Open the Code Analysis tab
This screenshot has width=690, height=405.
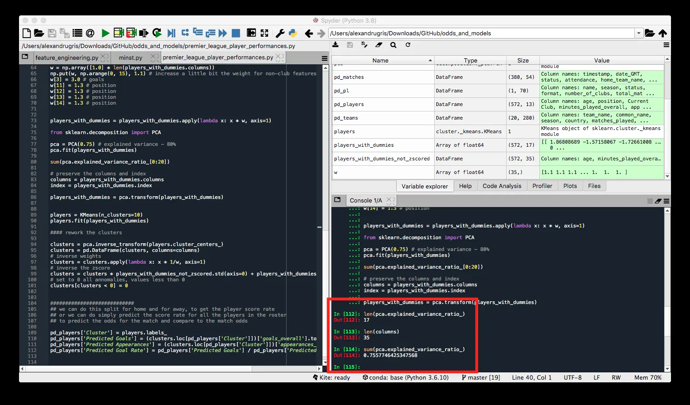502,186
